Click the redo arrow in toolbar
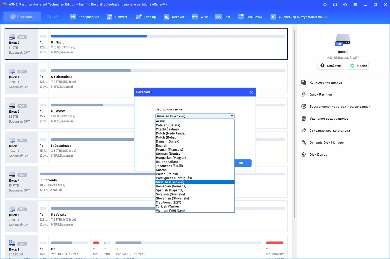The width and height of the screenshot is (390, 259). click(x=56, y=17)
